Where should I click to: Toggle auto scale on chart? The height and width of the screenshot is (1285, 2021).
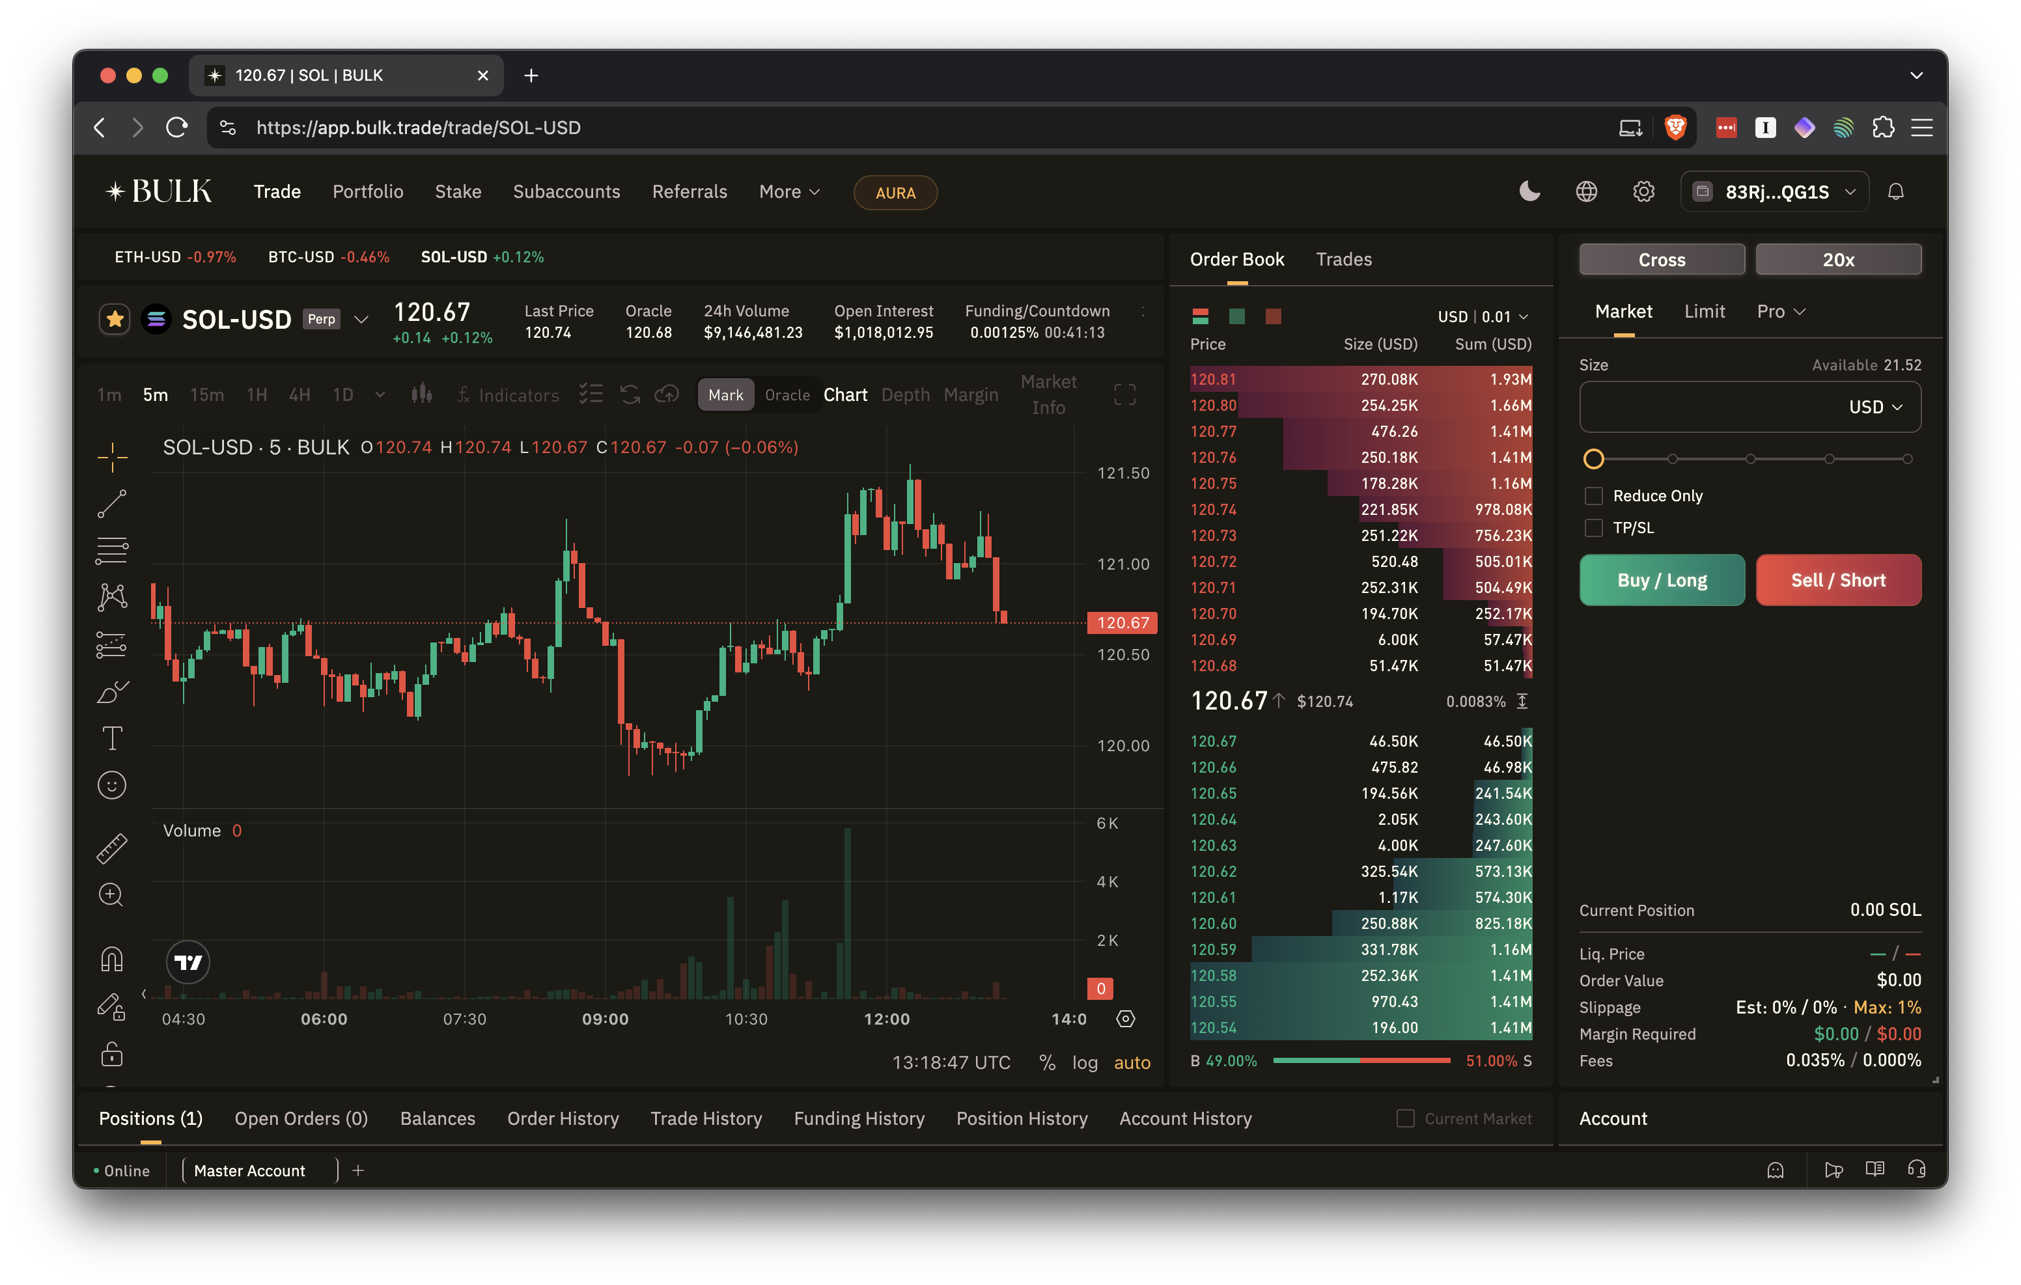(1132, 1062)
